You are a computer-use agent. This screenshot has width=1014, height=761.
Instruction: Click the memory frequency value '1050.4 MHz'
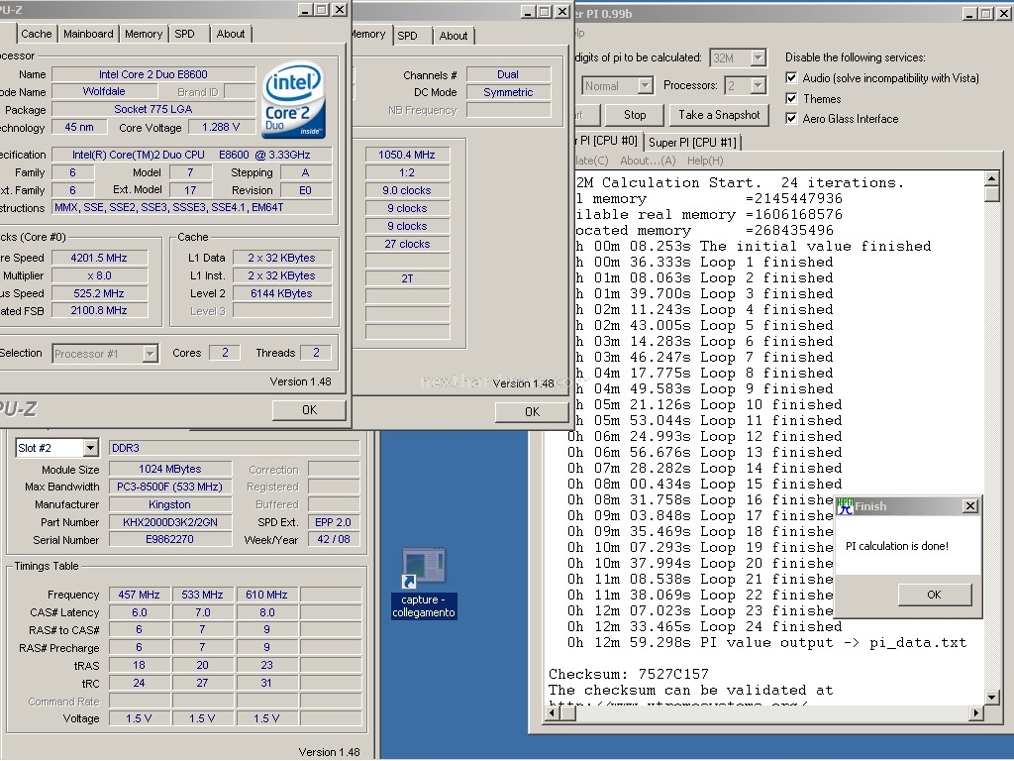[x=407, y=155]
